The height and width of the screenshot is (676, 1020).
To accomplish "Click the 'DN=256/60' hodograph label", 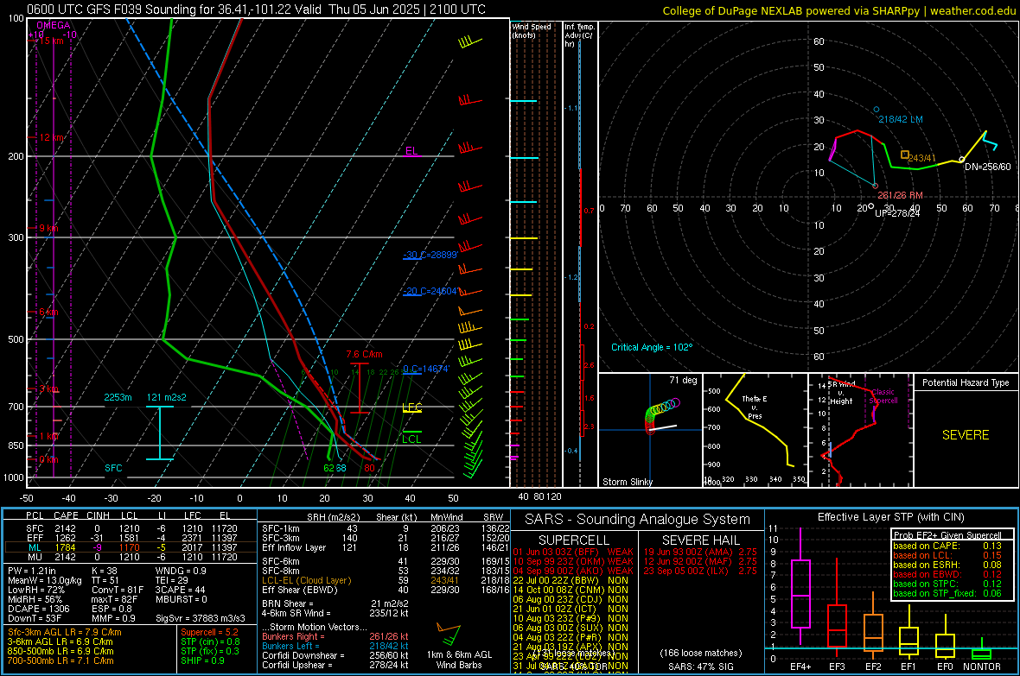I will tap(987, 167).
